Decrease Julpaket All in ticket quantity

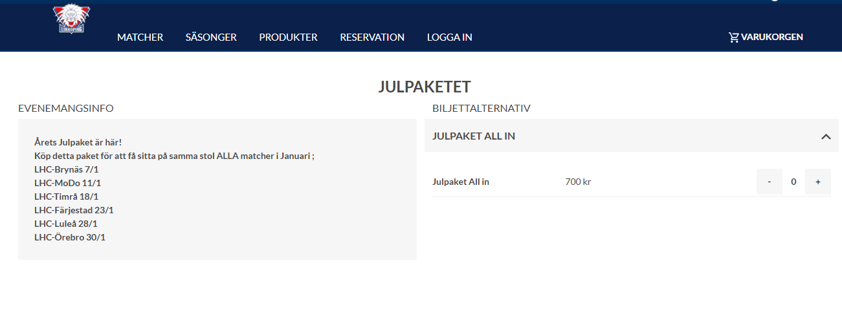pos(769,182)
